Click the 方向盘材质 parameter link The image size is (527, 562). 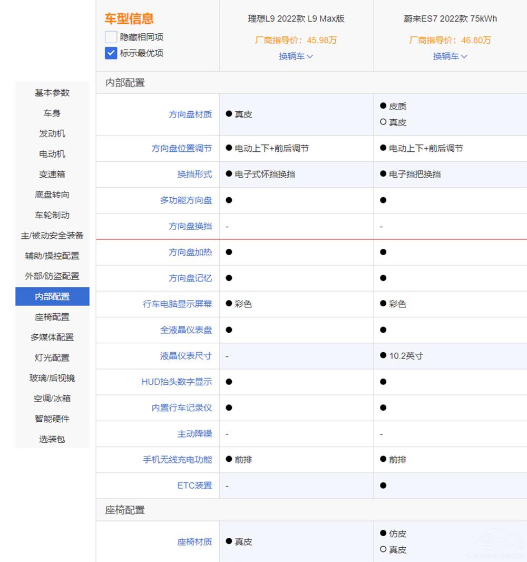(190, 114)
